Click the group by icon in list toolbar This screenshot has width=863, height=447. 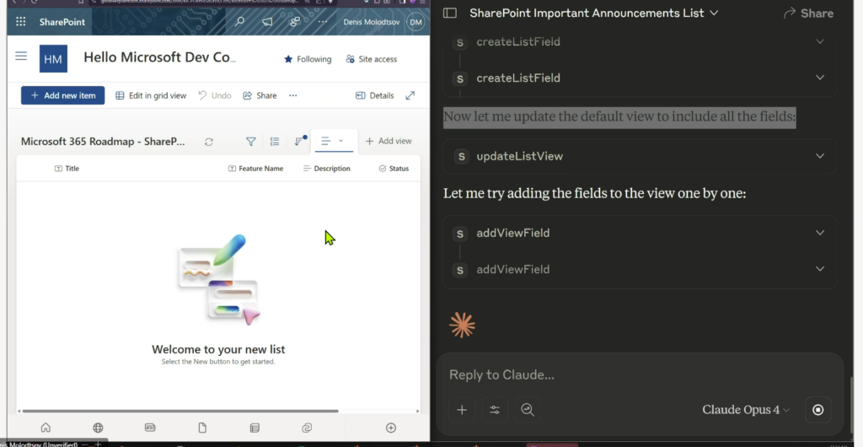[275, 142]
